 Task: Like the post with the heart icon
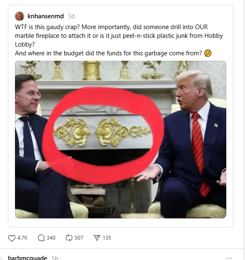coord(12,238)
